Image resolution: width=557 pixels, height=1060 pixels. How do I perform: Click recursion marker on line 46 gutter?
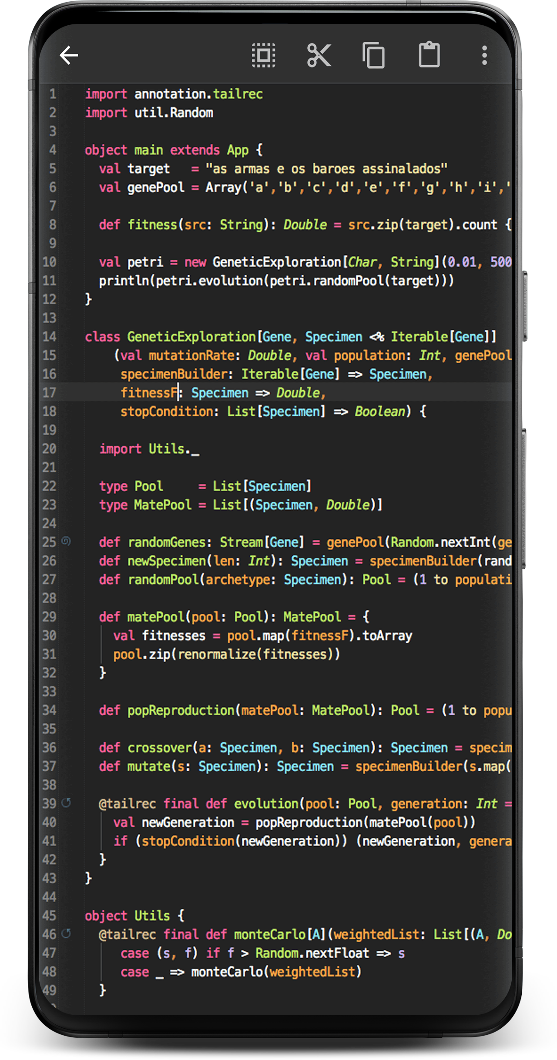(66, 933)
